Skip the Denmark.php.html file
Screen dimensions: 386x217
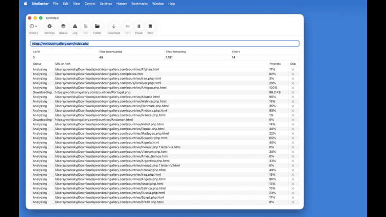pos(293,106)
